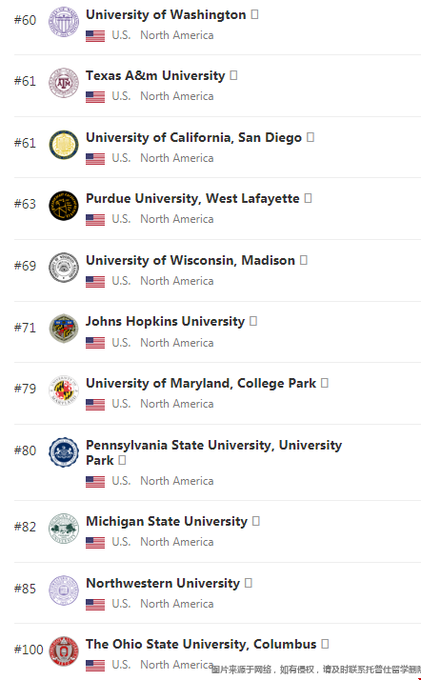
Task: Open the Johns Hopkins University link
Action: tap(166, 321)
